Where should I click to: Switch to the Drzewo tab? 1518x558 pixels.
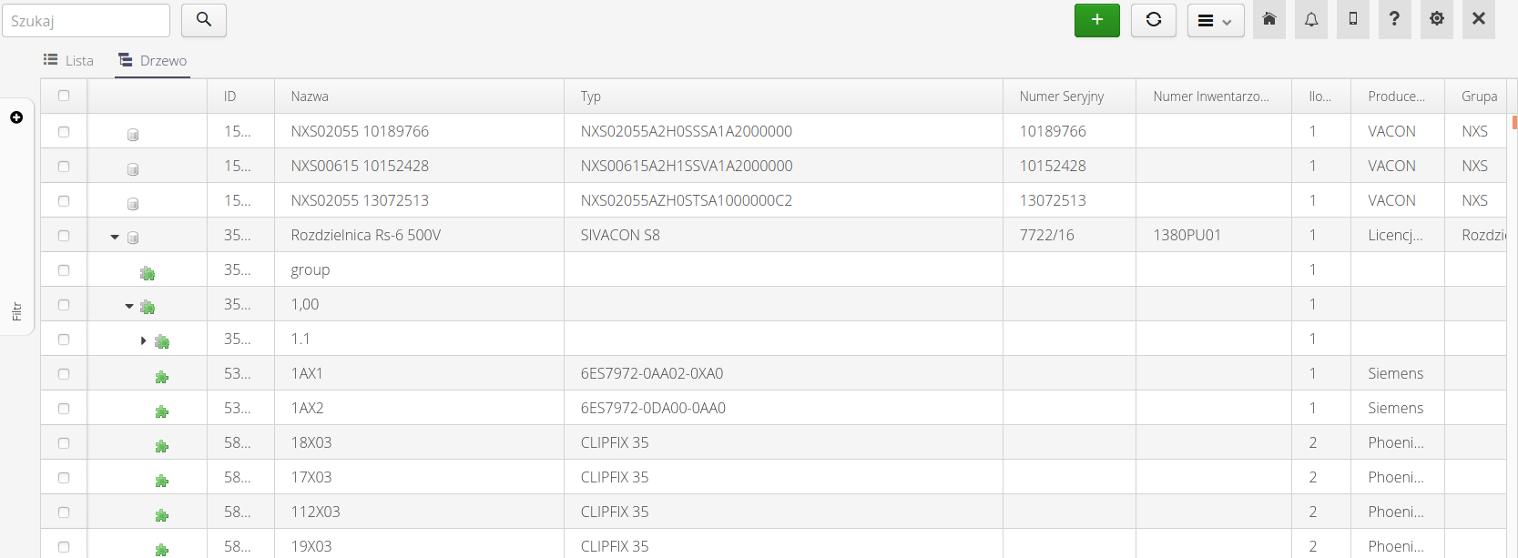153,60
